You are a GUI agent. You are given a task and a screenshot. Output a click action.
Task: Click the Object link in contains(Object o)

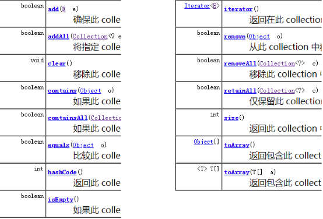[90, 91]
